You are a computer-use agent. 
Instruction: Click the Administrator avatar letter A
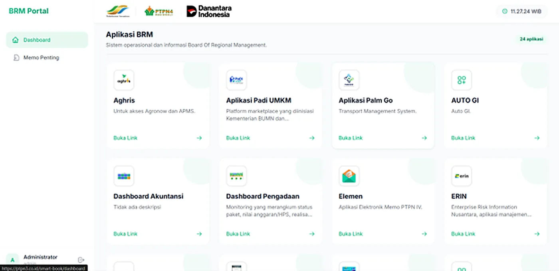12,260
